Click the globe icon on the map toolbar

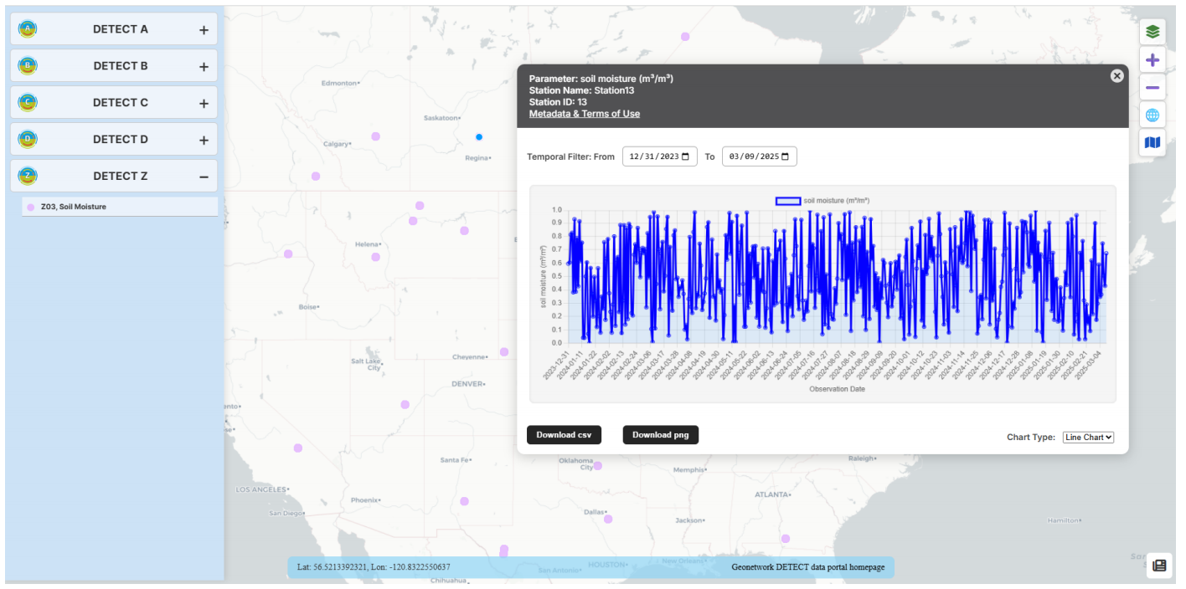[1152, 115]
